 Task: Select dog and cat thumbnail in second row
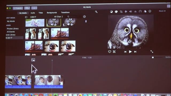tap(60, 33)
